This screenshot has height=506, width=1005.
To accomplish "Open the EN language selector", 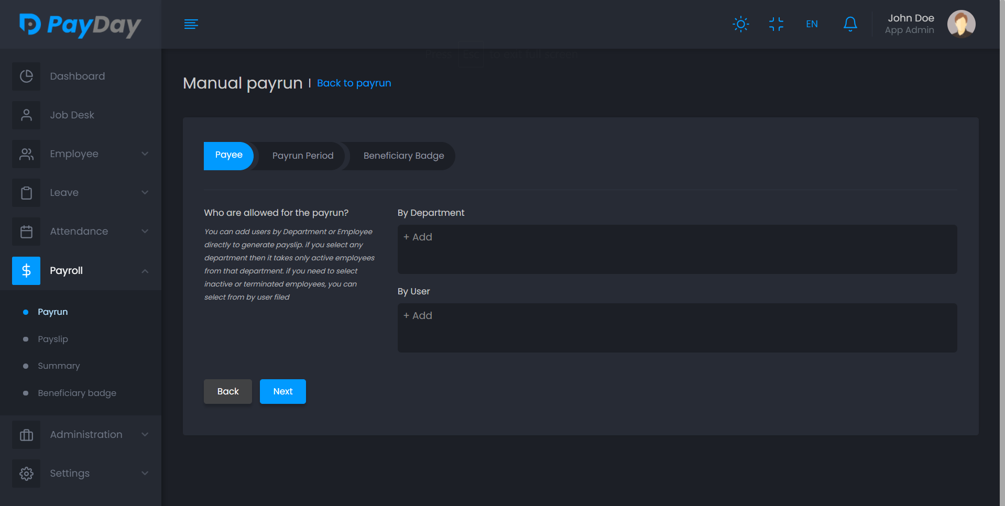I will 812,24.
